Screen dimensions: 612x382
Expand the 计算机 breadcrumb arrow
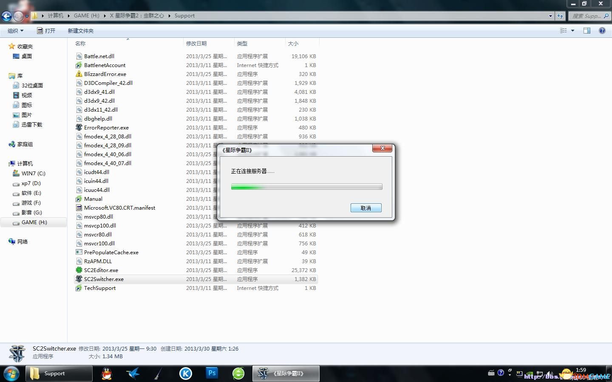tap(68, 16)
